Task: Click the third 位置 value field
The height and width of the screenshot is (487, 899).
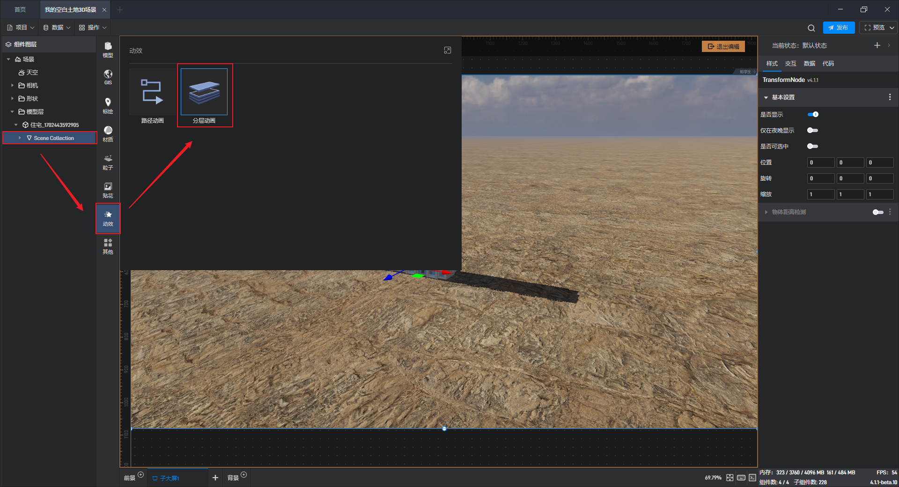Action: (x=880, y=162)
